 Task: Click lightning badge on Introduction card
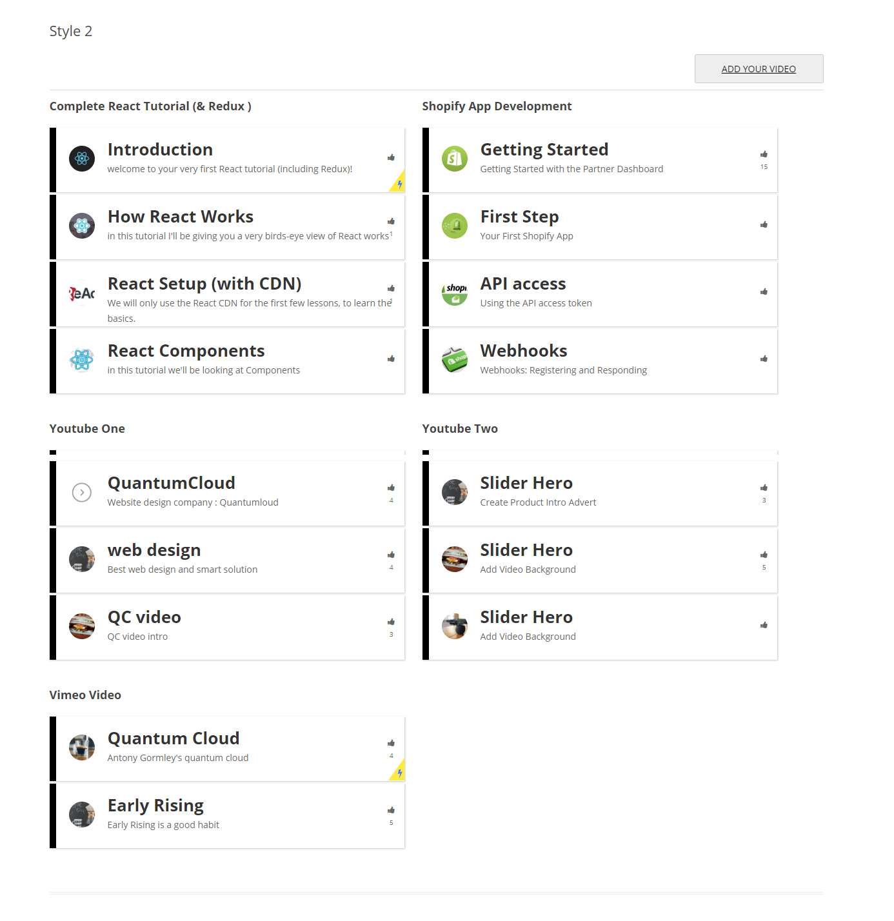pyautogui.click(x=399, y=183)
